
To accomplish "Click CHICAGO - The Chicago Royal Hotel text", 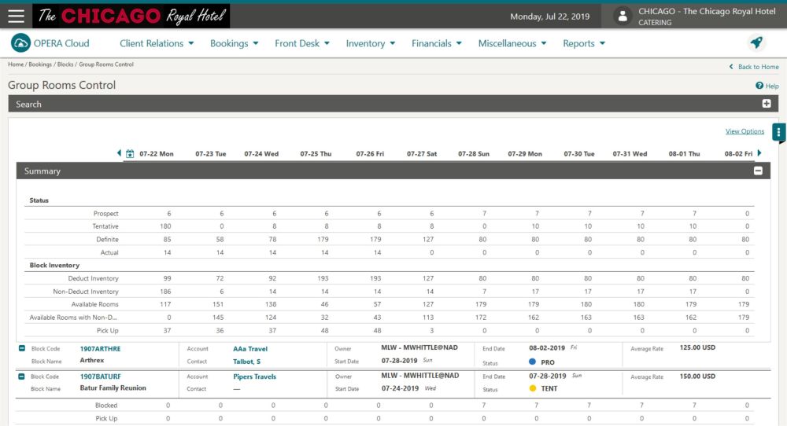I will (x=707, y=11).
